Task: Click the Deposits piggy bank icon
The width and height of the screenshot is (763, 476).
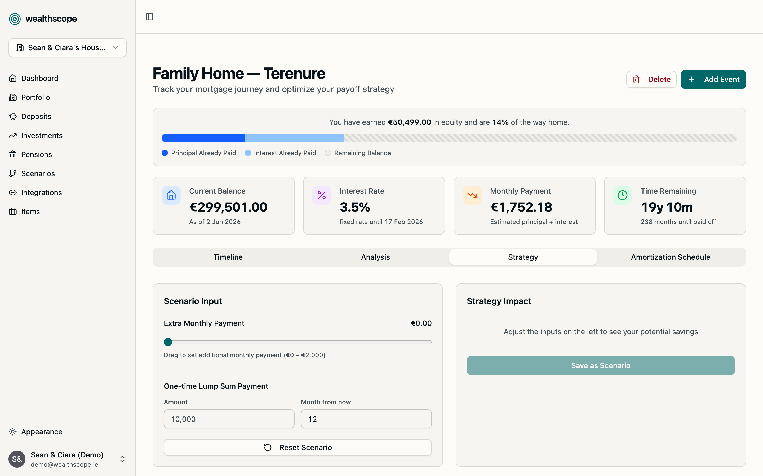Action: tap(13, 116)
